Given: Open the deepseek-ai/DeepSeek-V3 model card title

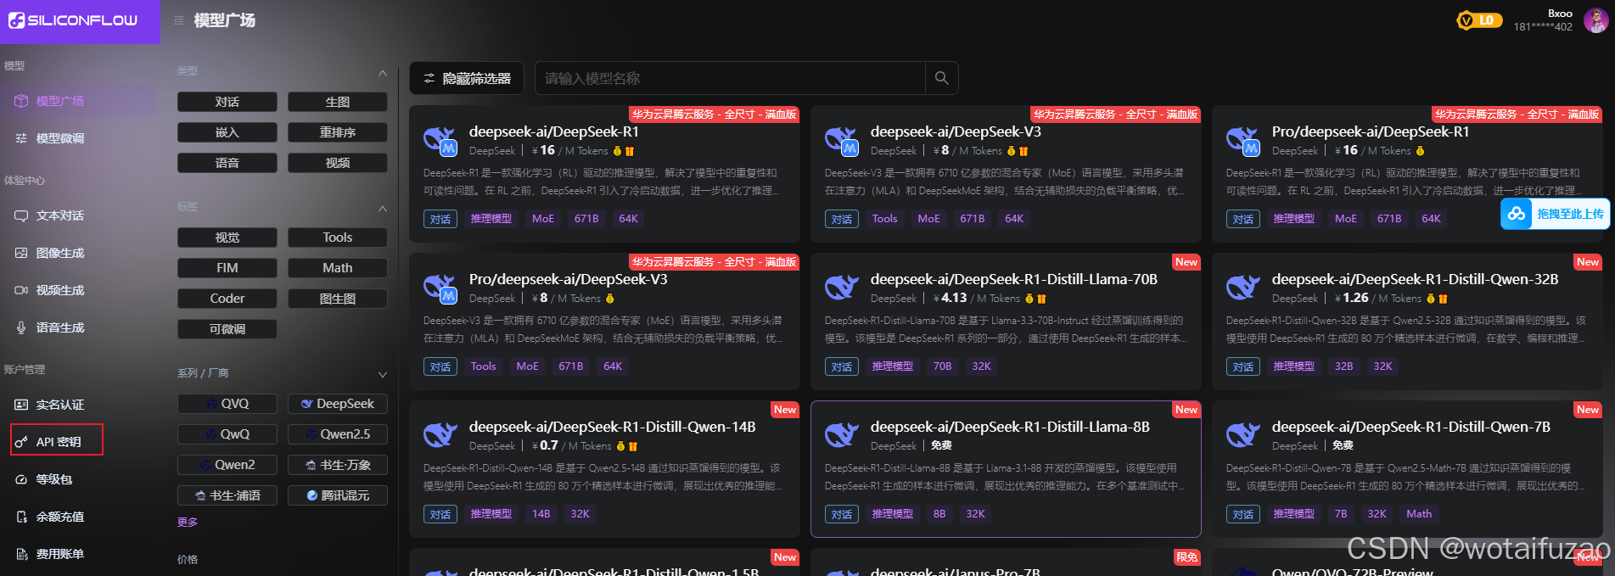Looking at the screenshot, I should [x=956, y=131].
